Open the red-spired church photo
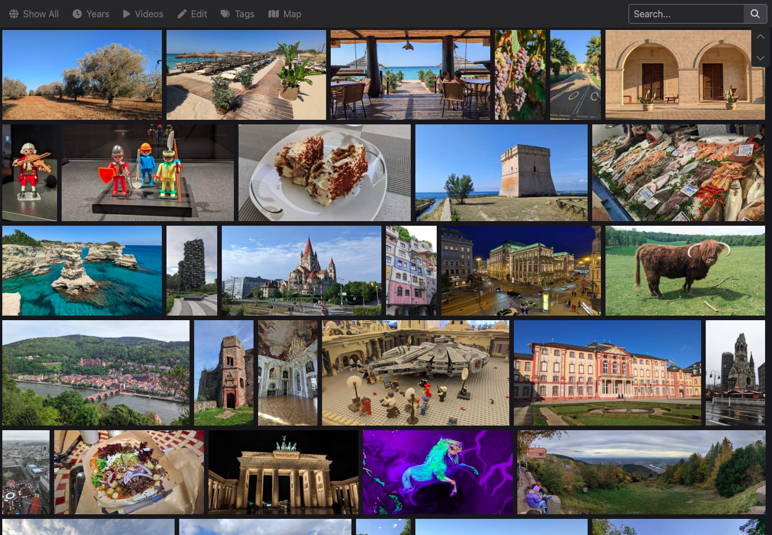 [x=301, y=271]
